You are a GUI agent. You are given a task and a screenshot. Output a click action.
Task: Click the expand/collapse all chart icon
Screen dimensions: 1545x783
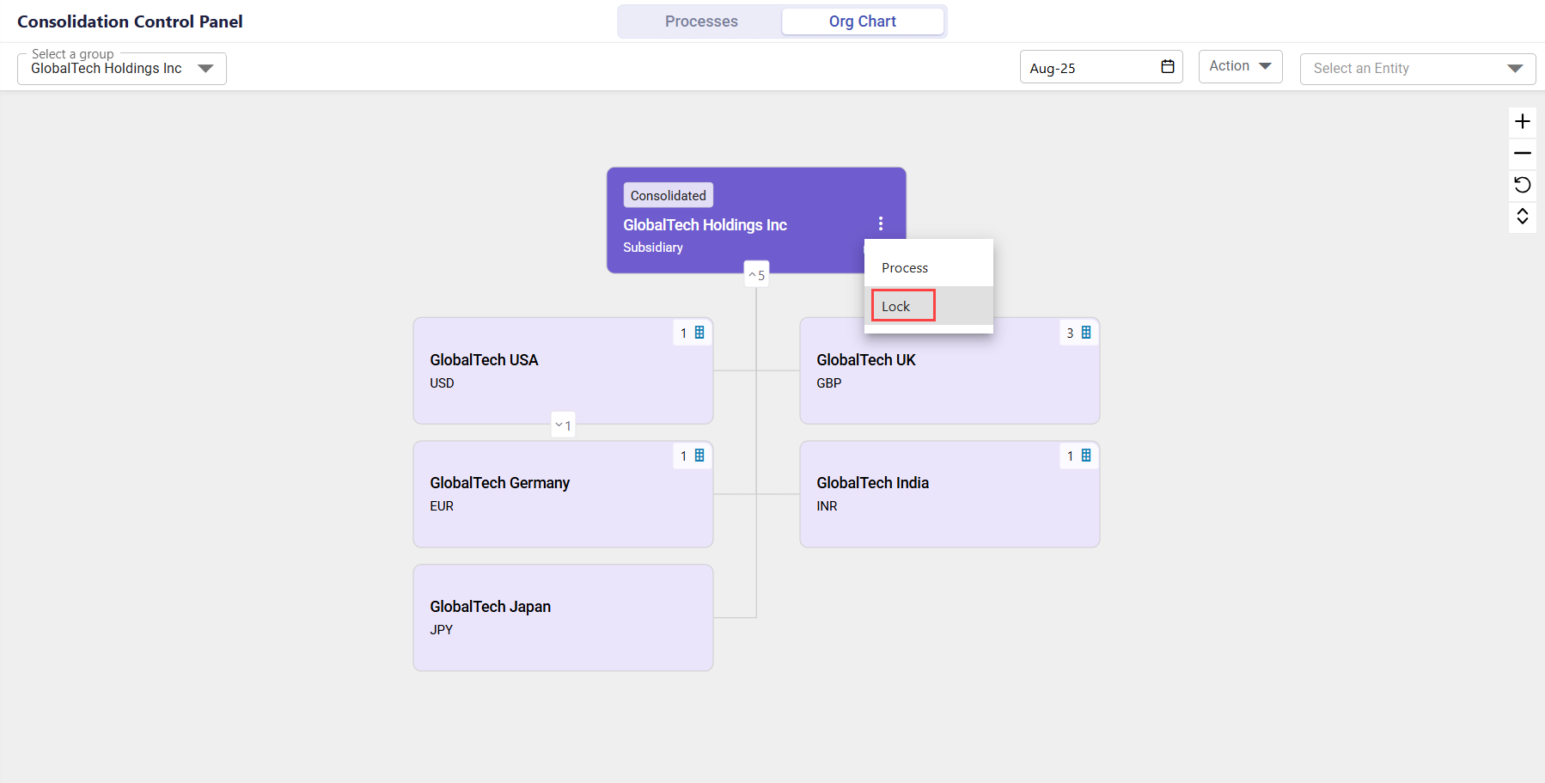point(1522,217)
